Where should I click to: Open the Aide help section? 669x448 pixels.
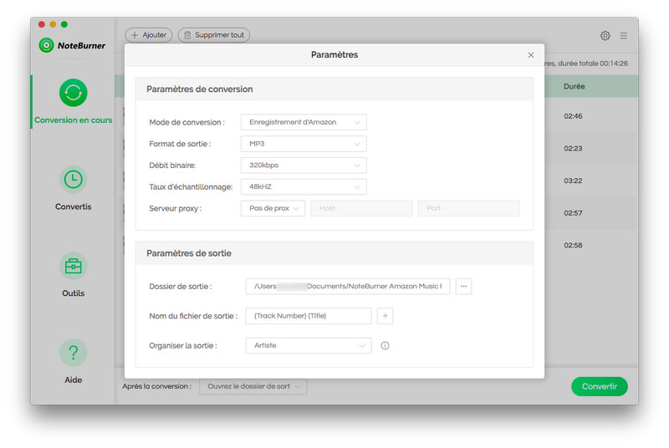pyautogui.click(x=73, y=361)
